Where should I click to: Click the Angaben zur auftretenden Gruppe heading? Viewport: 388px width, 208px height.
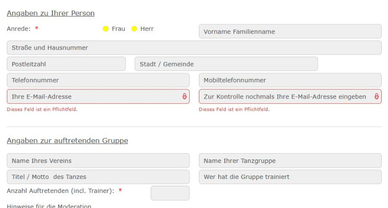pos(67,141)
